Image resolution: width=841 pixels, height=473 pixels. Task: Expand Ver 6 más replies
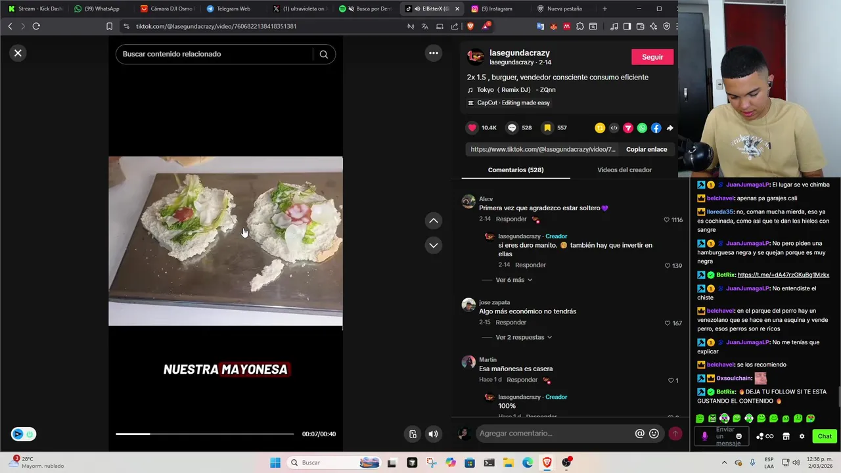click(x=514, y=280)
